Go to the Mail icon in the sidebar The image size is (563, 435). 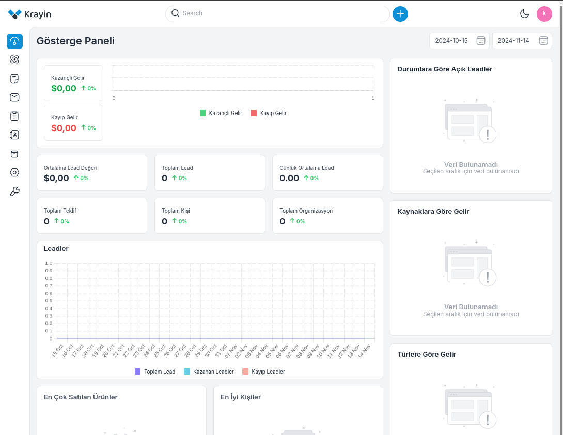14,98
